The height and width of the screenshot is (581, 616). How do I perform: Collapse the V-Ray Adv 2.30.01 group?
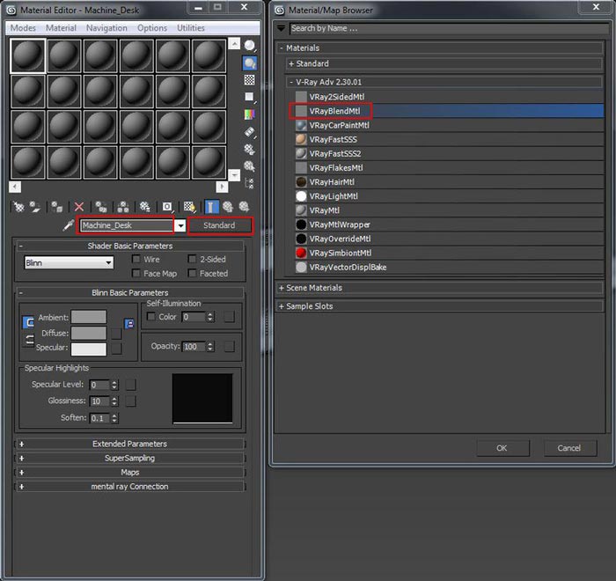pos(291,82)
